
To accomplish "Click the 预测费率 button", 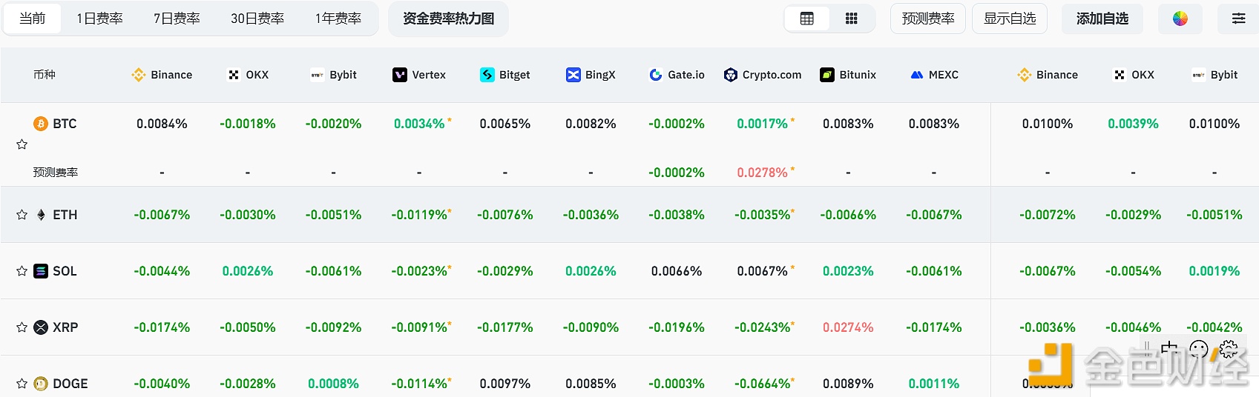I will click(x=928, y=19).
